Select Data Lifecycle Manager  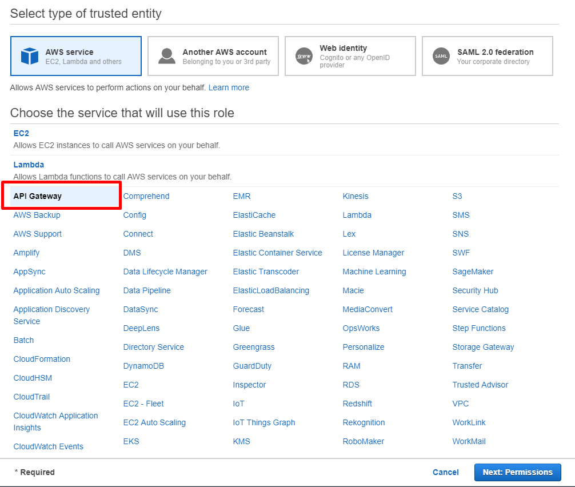click(x=165, y=272)
